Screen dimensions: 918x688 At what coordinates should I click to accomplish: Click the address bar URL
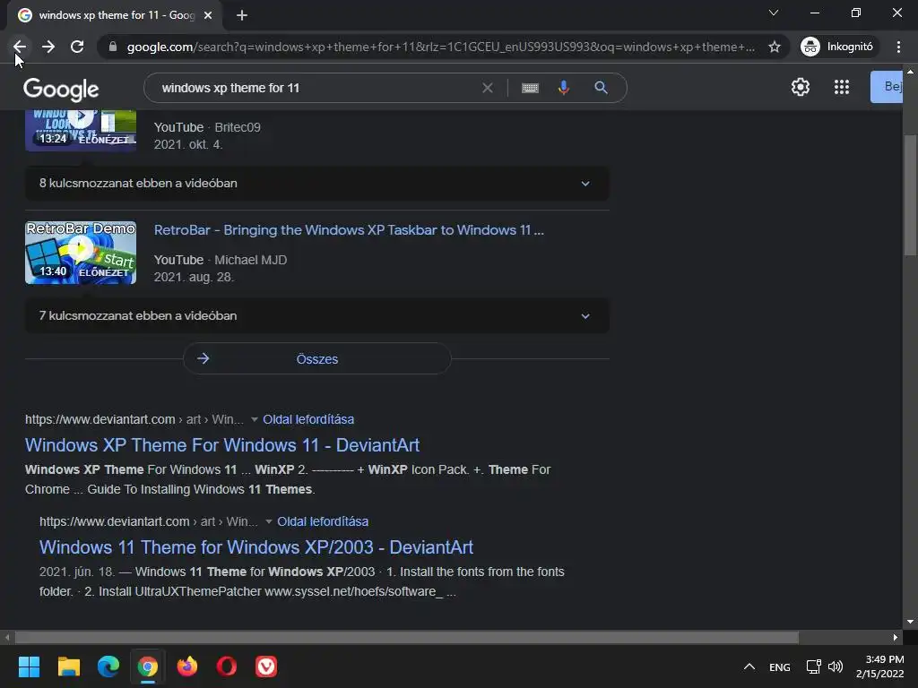click(x=440, y=47)
